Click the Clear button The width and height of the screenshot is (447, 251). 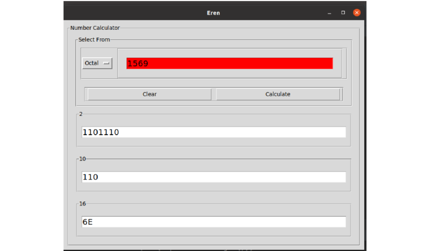click(x=149, y=94)
